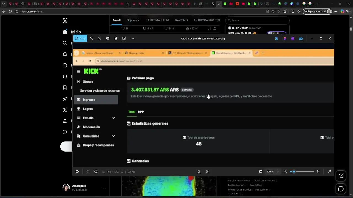Repost the post with 18 mil reposts
The width and height of the screenshot is (353, 198).
pos(148,28)
